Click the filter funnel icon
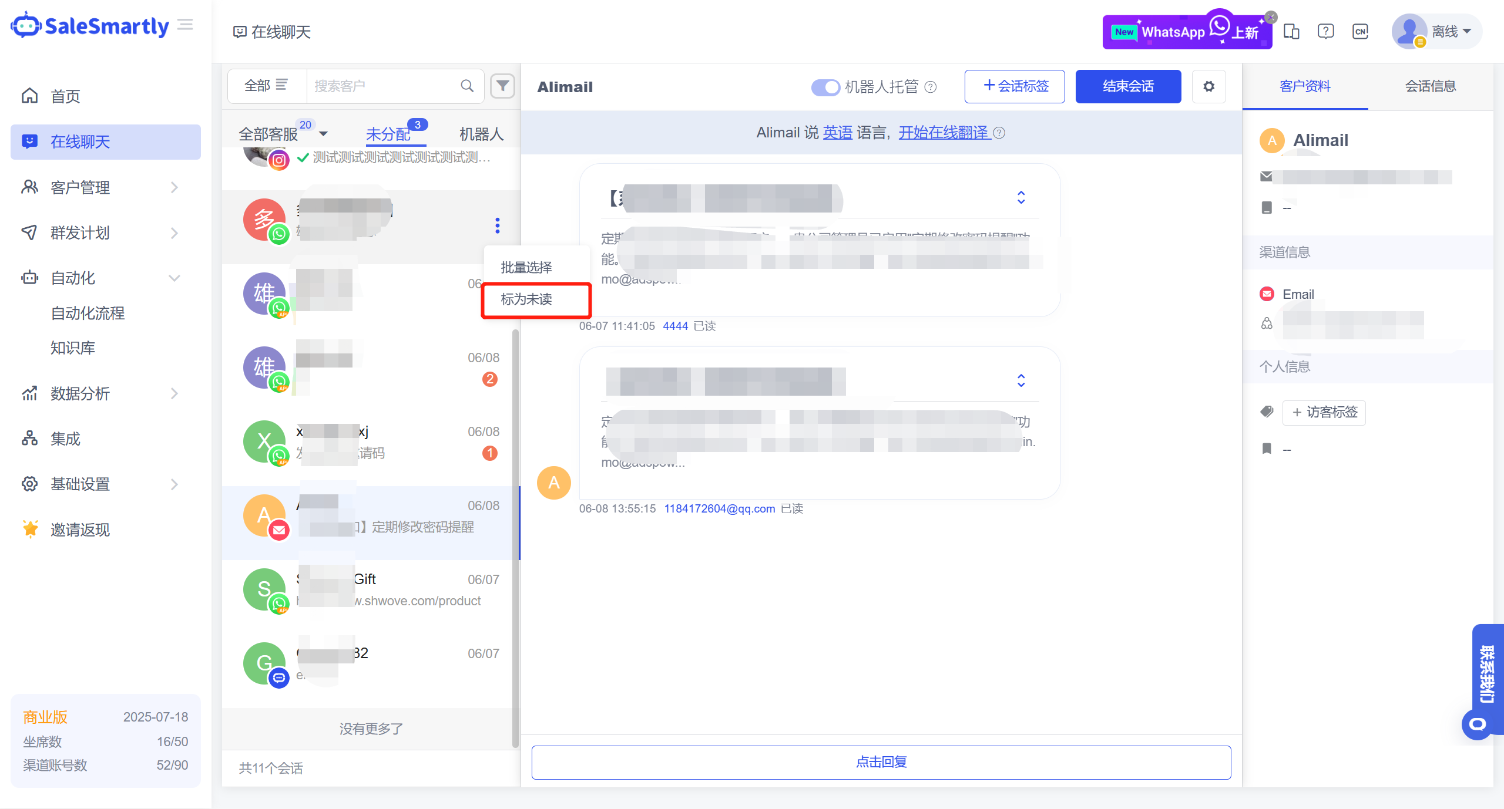1504x809 pixels. pyautogui.click(x=502, y=86)
